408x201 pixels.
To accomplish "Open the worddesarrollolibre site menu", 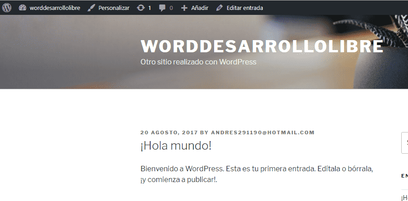I will click(55, 8).
